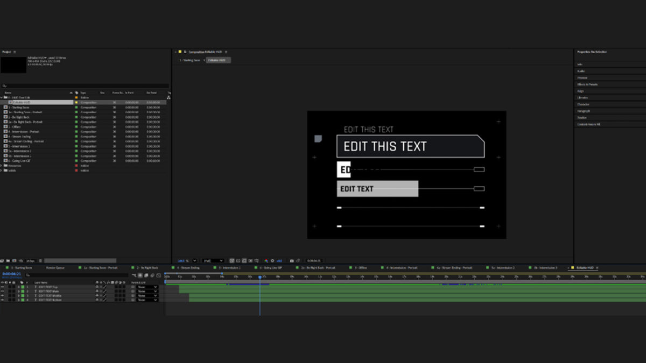Expand the Solids folder in Project panel
Image resolution: width=646 pixels, height=363 pixels.
tap(2, 170)
